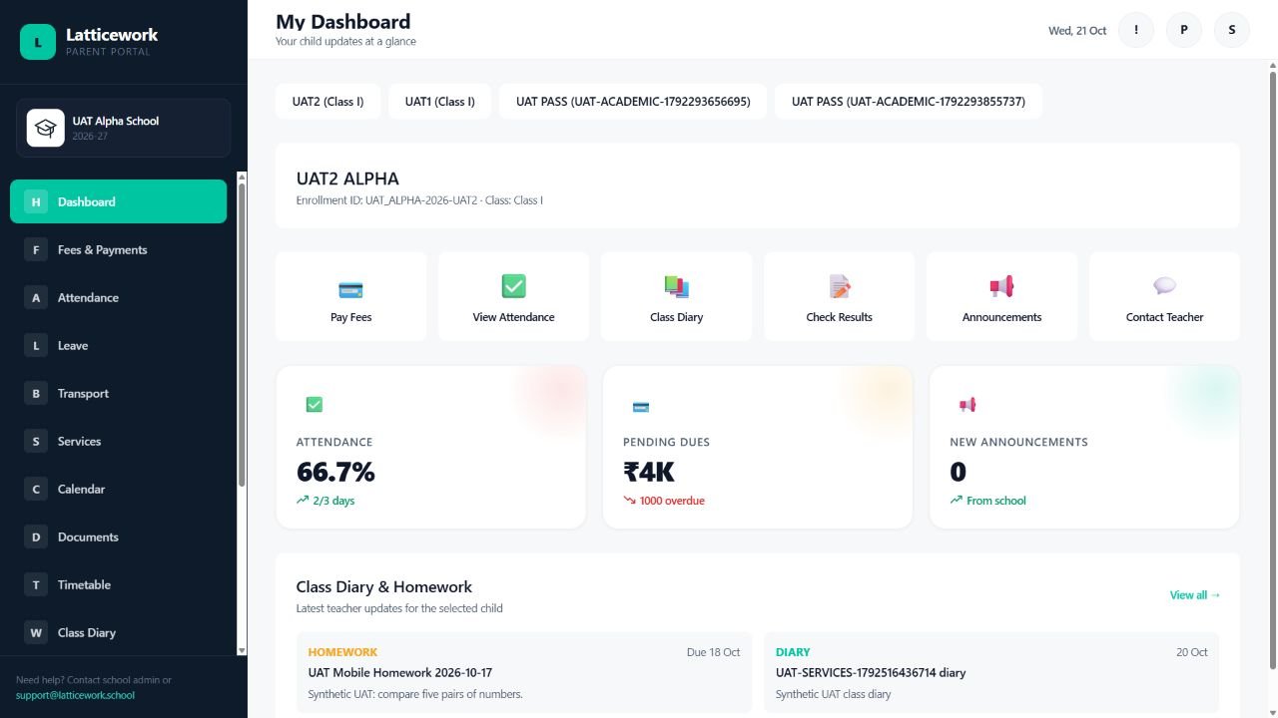Click the Enrollment ID line under UAT2 ALPHA

point(419,200)
